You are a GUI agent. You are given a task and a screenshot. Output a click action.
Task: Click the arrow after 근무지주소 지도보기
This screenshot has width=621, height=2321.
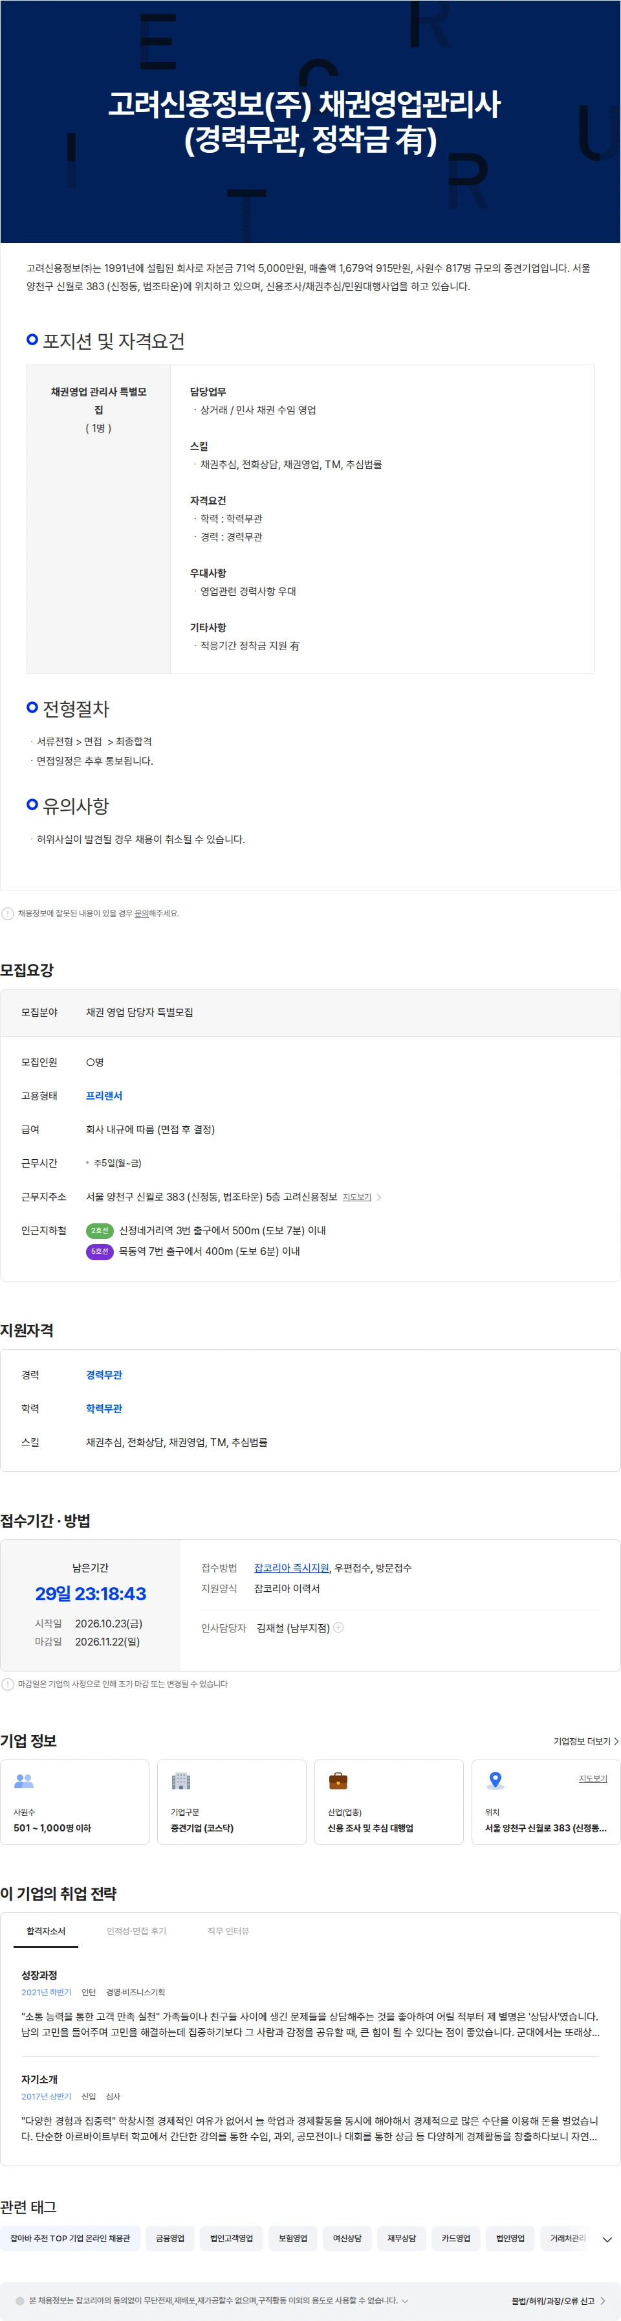tap(379, 1197)
